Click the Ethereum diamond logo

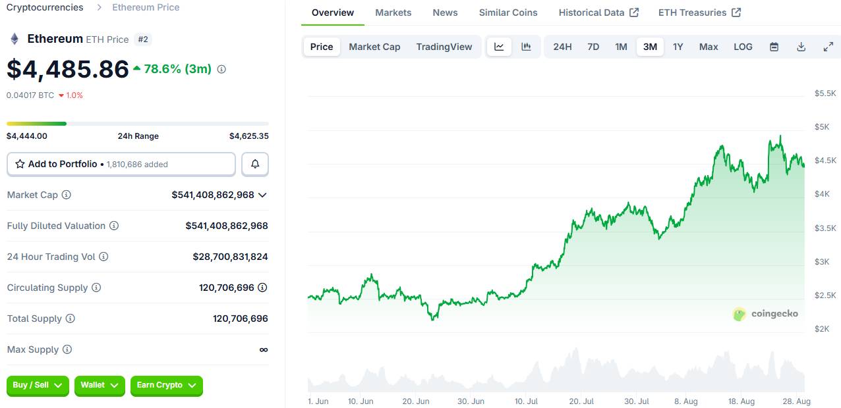(14, 39)
